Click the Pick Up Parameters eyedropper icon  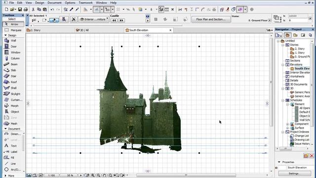coord(71,9)
